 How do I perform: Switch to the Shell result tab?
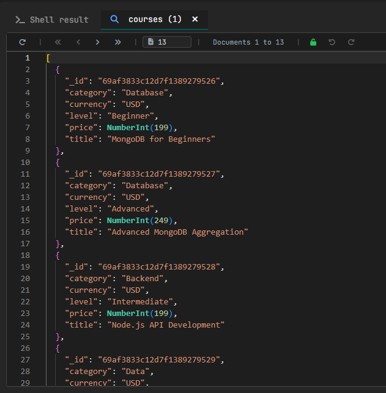tap(52, 20)
